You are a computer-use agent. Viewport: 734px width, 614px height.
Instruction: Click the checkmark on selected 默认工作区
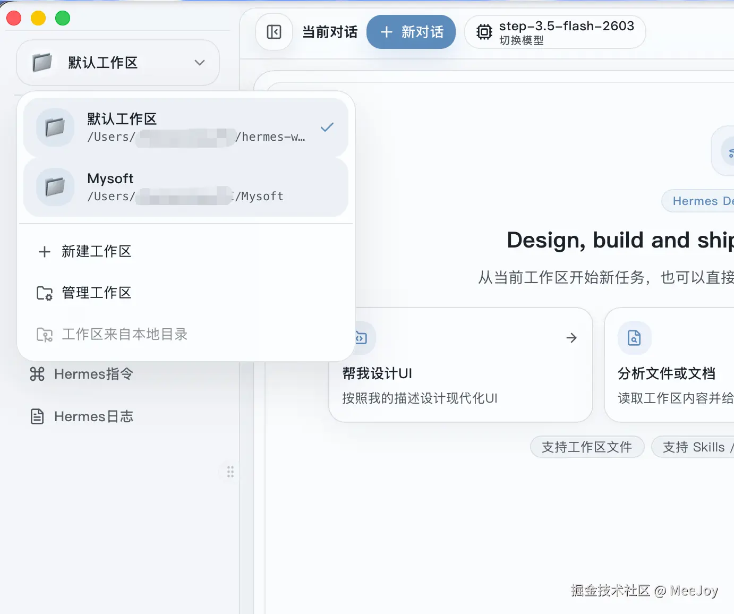click(327, 127)
